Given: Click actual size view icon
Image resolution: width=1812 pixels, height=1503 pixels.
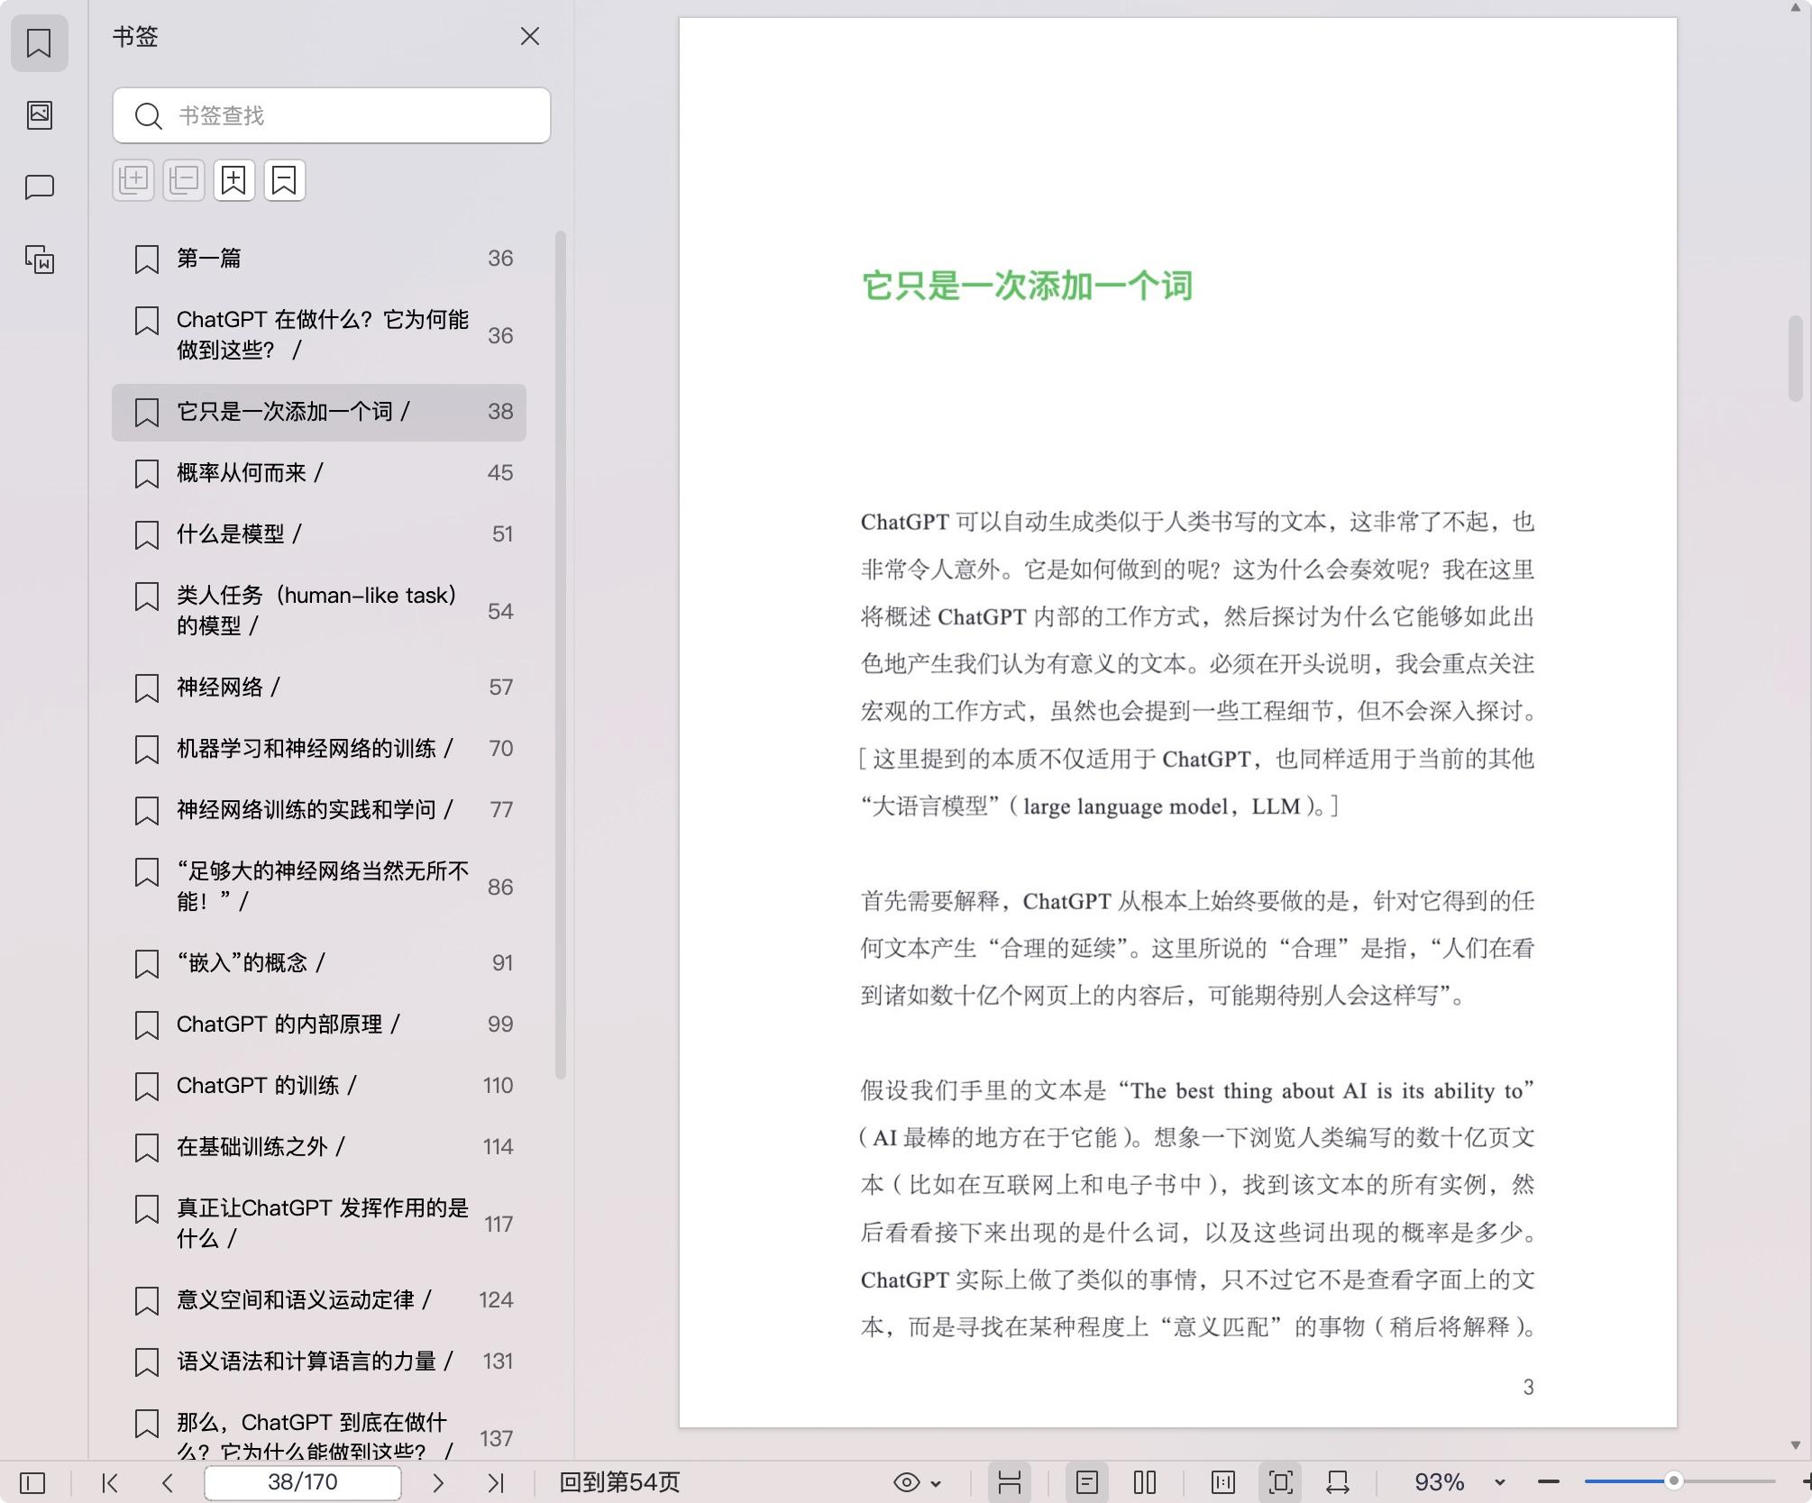Looking at the screenshot, I should tap(1223, 1482).
